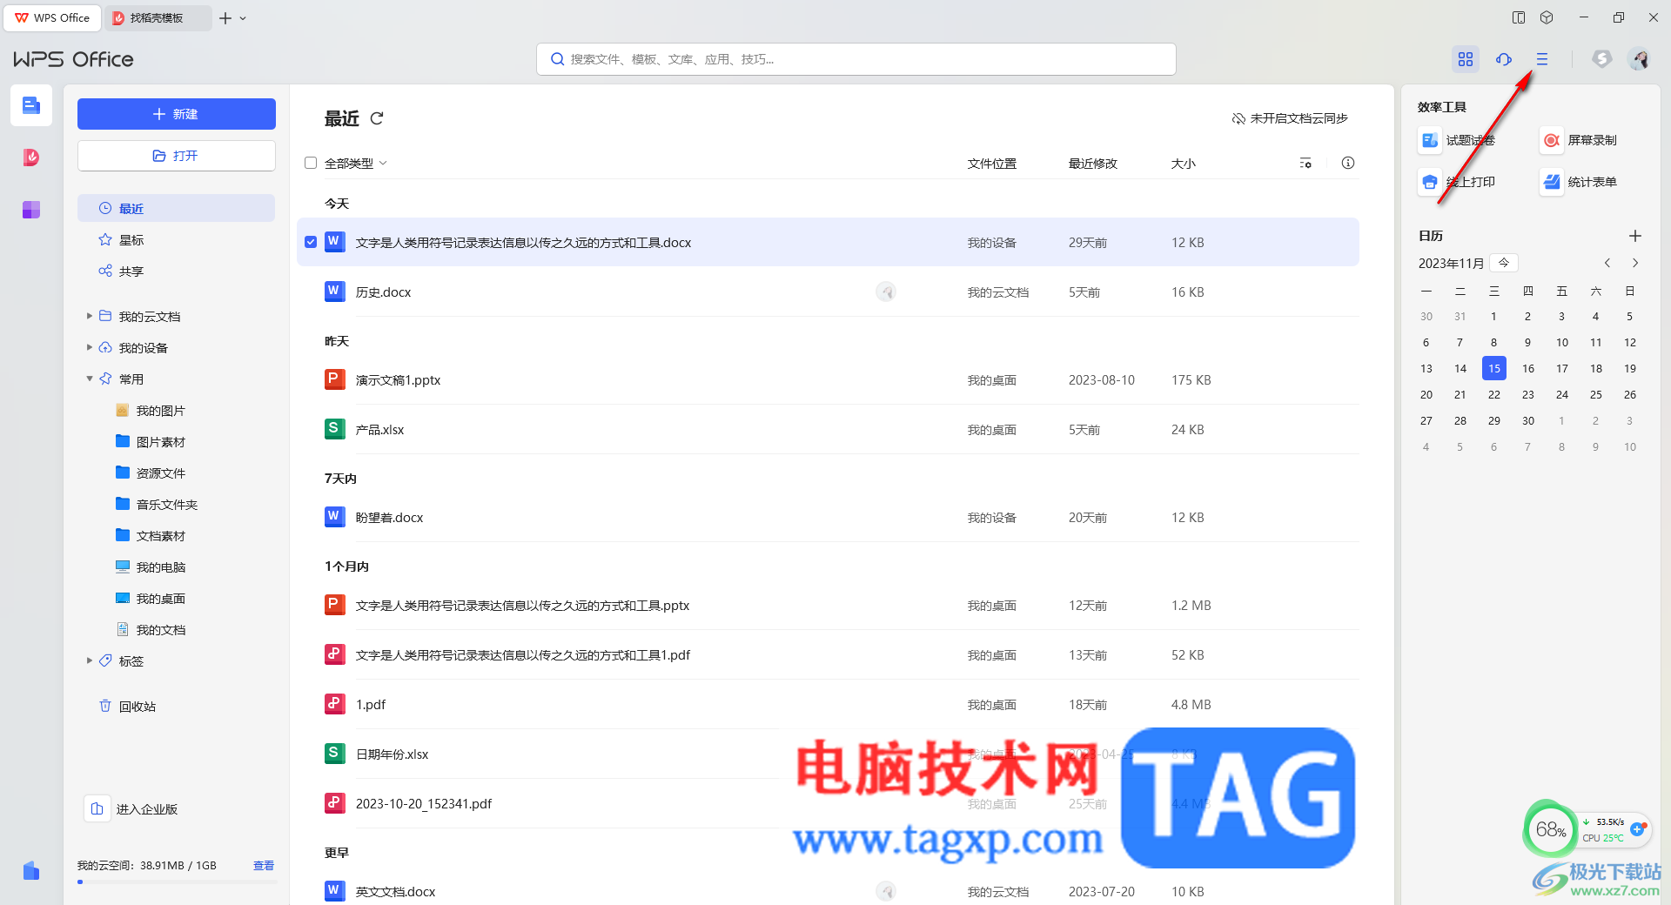Click 查看 cloud space link
Image resolution: width=1671 pixels, height=905 pixels.
coord(264,866)
